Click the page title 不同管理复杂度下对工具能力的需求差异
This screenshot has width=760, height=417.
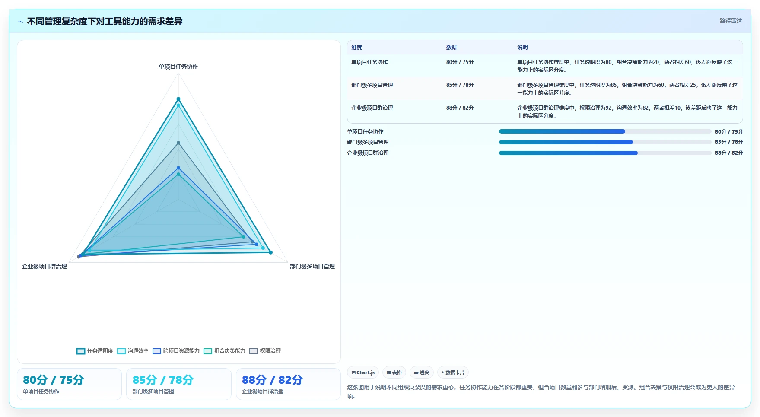point(105,21)
